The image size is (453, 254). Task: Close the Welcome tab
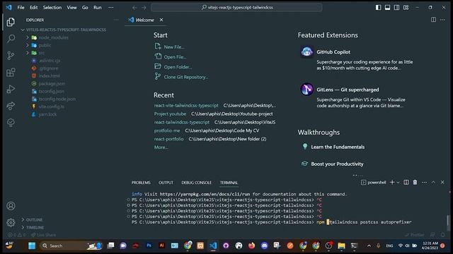(x=161, y=20)
